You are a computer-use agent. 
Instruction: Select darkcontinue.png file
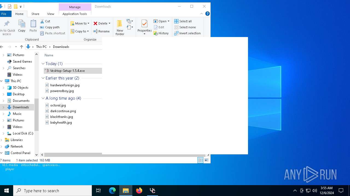(x=63, y=111)
